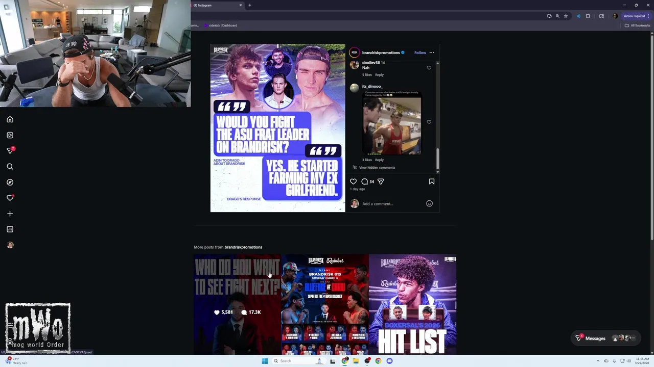Click '3 likes' on its_dinooo_ comment

(367, 160)
